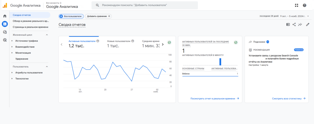This screenshot has height=124, width=314.
Task: Expand Взаимодействие tree item
Action: pyautogui.click(x=12, y=47)
